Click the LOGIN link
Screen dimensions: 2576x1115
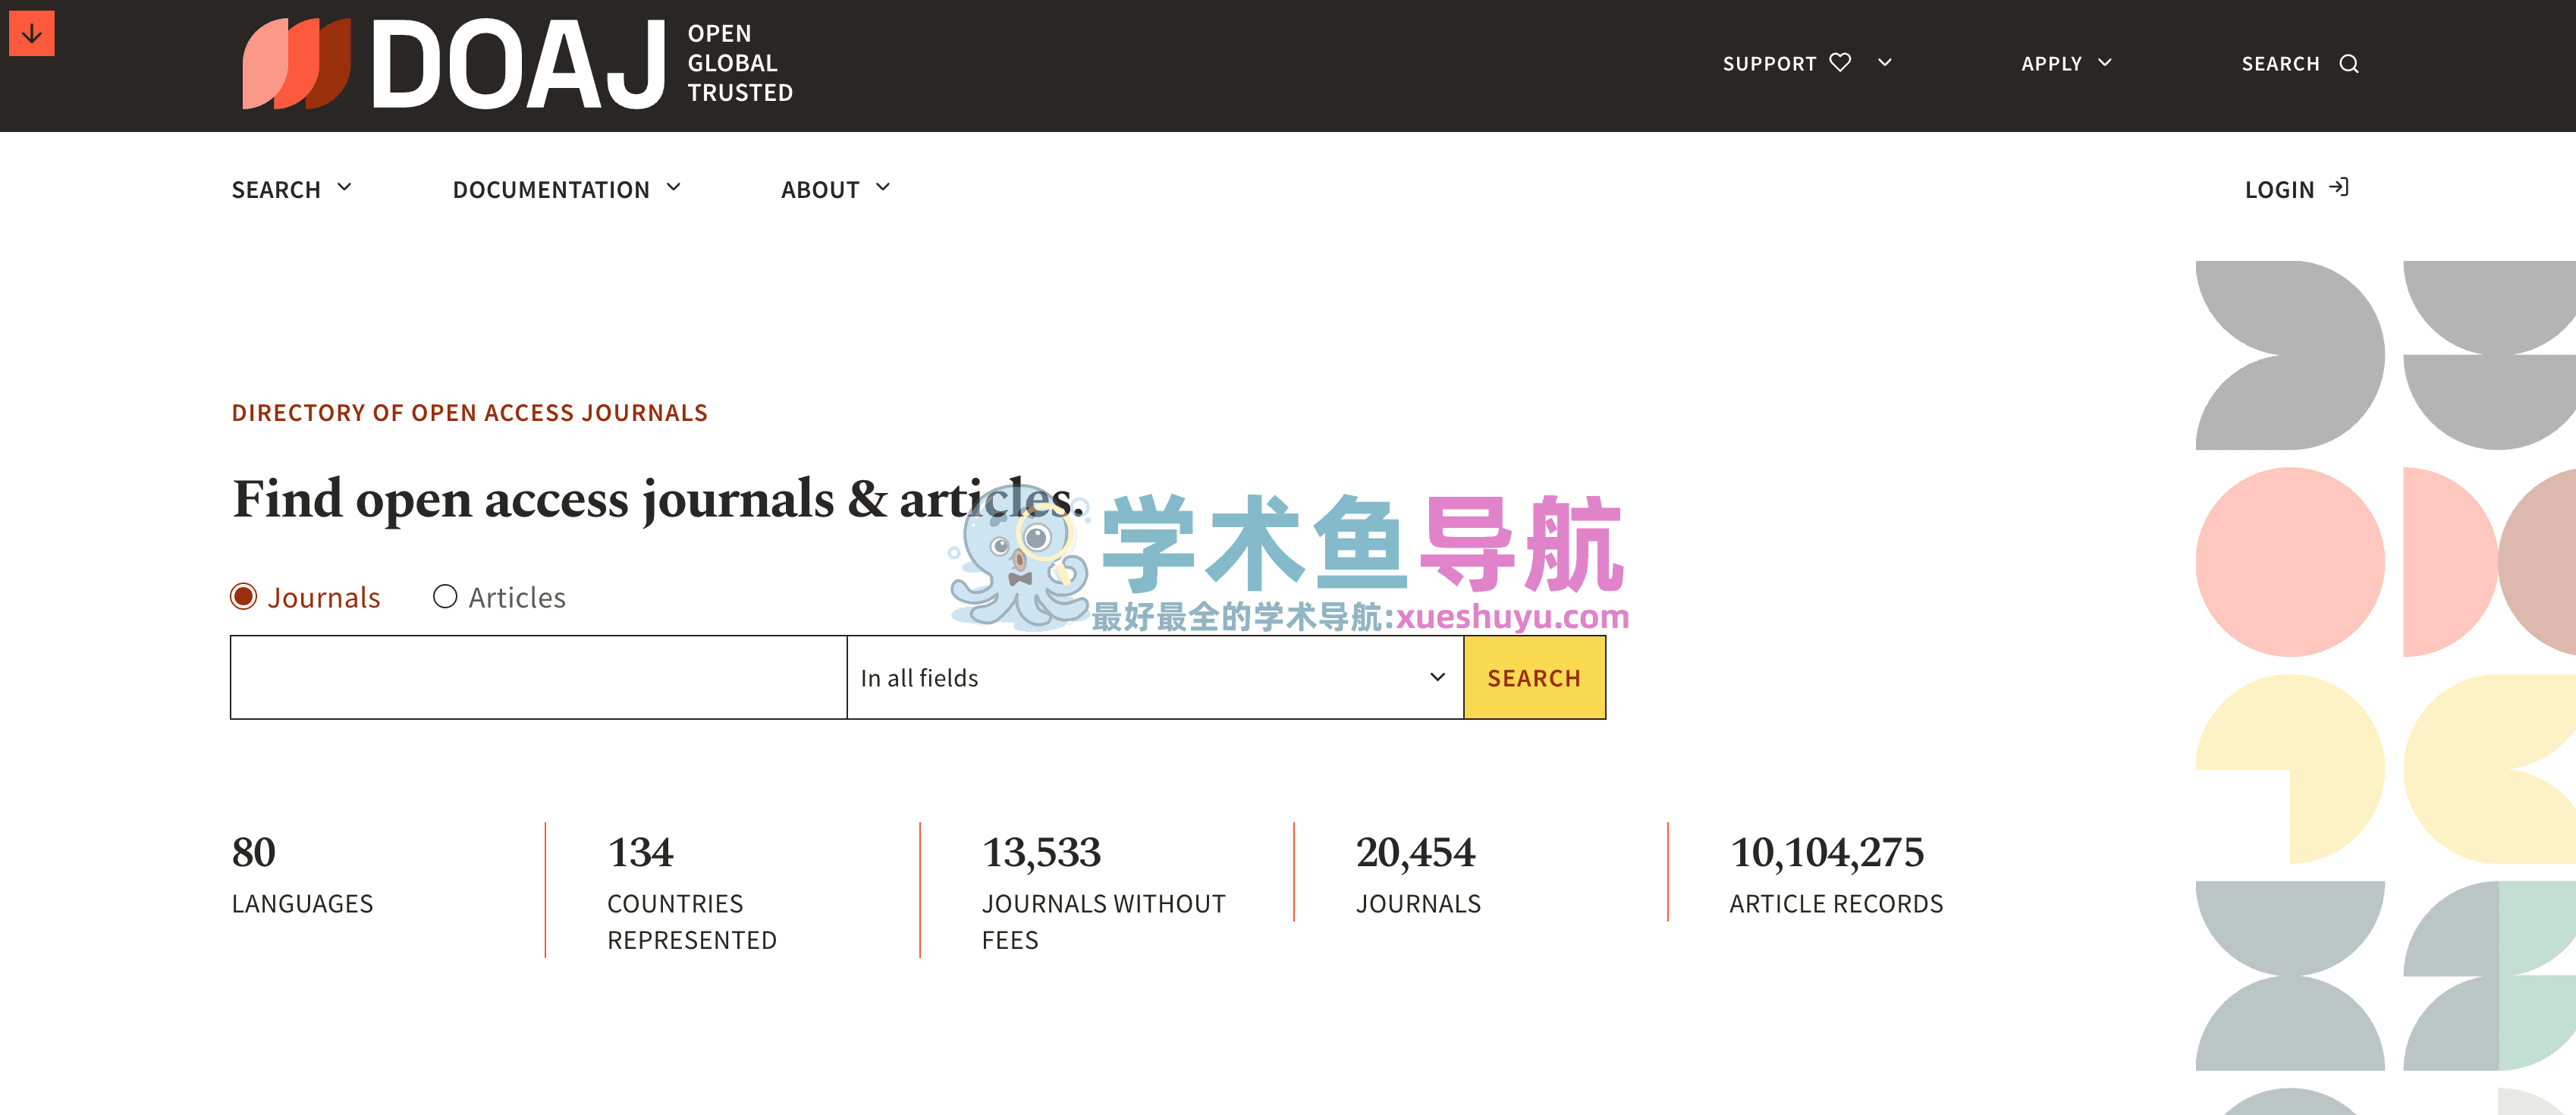point(2279,190)
